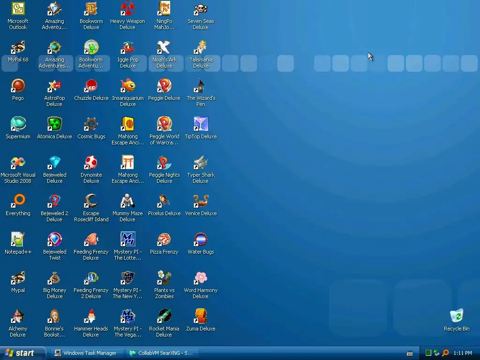Launch the Supermium browser icon
480x360 pixels.
pos(18,124)
